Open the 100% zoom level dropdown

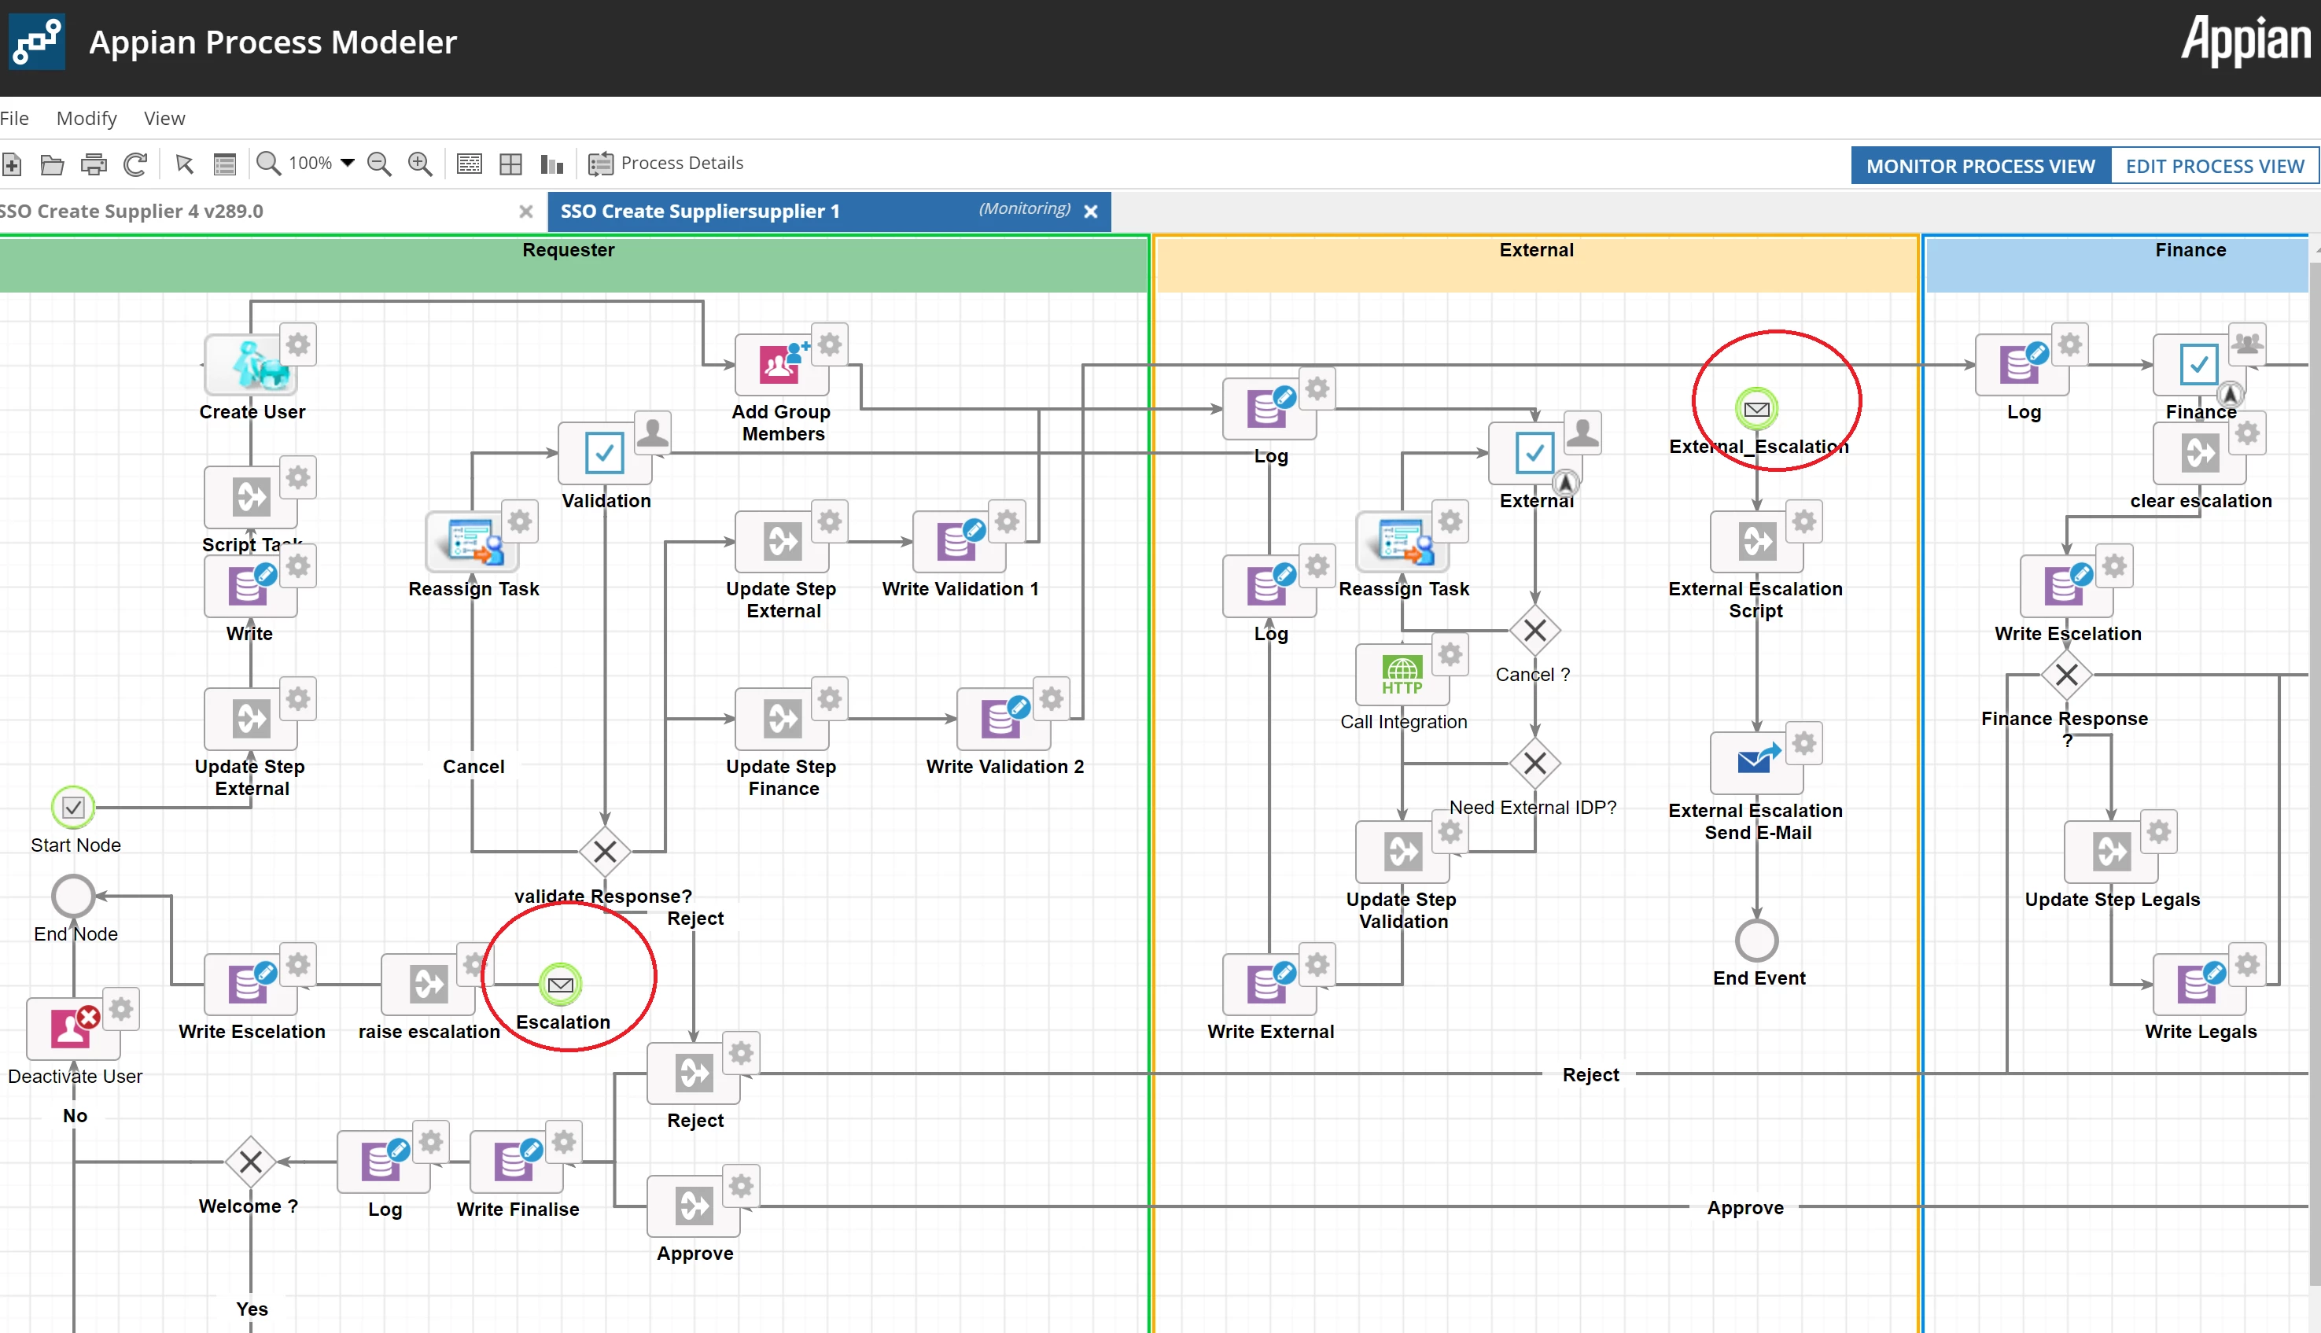[322, 163]
